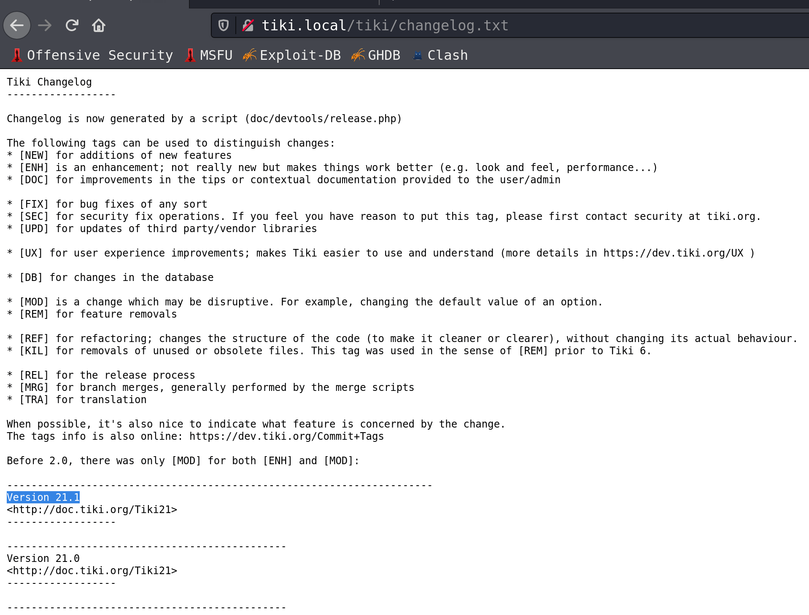
Task: Click the 'Tiki Changelog' heading text
Action: tap(49, 82)
